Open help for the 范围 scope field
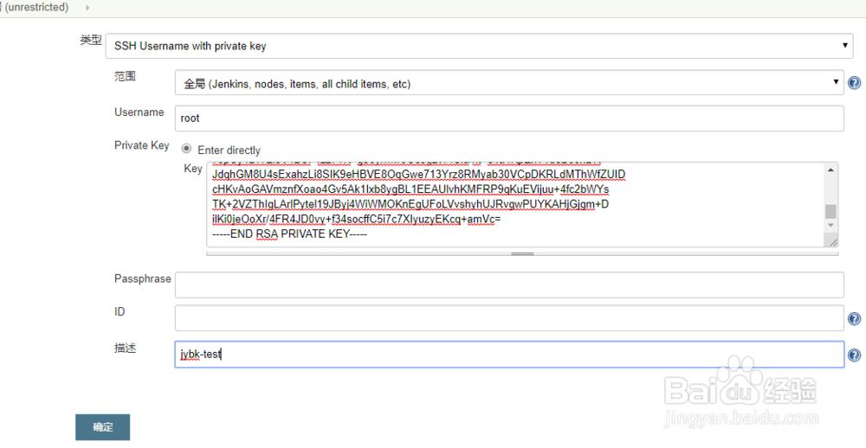This screenshot has height=448, width=866. [854, 83]
